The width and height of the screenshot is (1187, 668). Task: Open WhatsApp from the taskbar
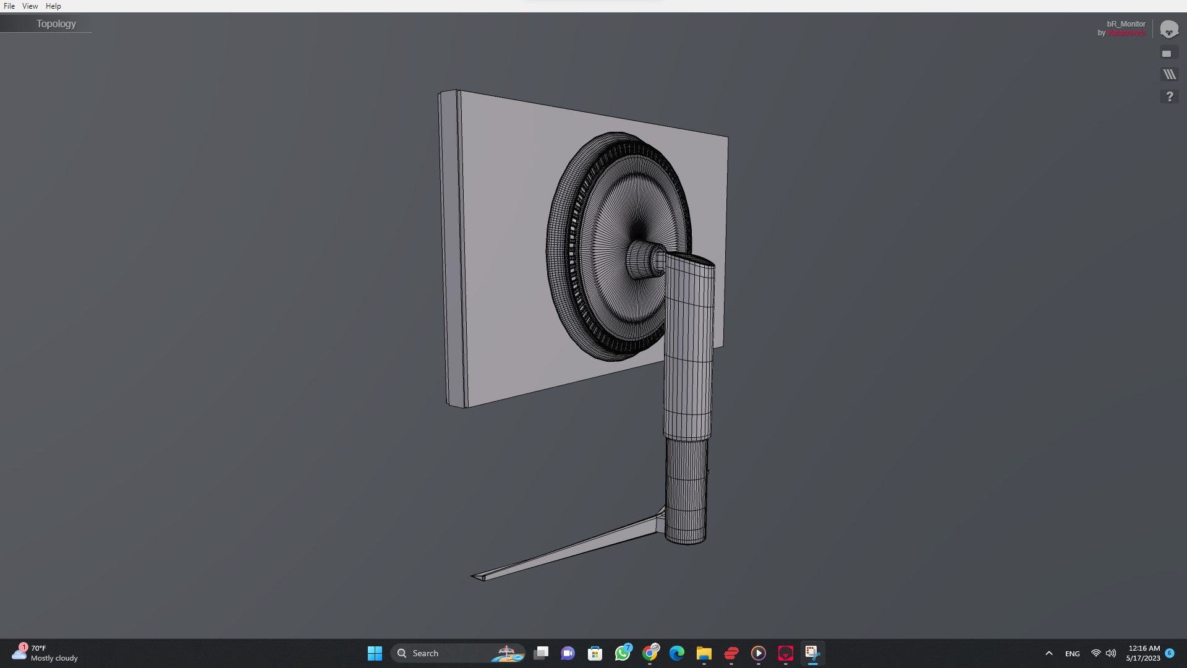pos(623,653)
